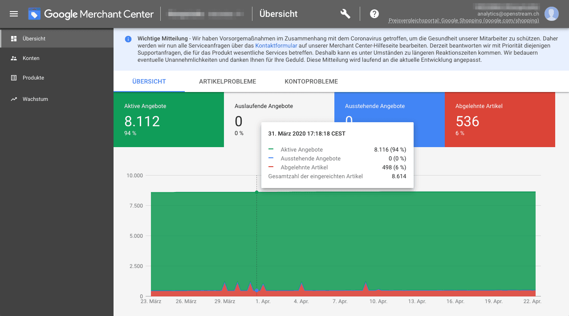Open the hamburger navigation menu
569x316 pixels.
click(14, 14)
